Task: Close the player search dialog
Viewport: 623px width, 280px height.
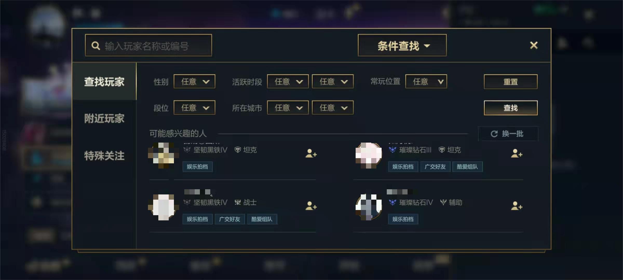Action: point(534,45)
